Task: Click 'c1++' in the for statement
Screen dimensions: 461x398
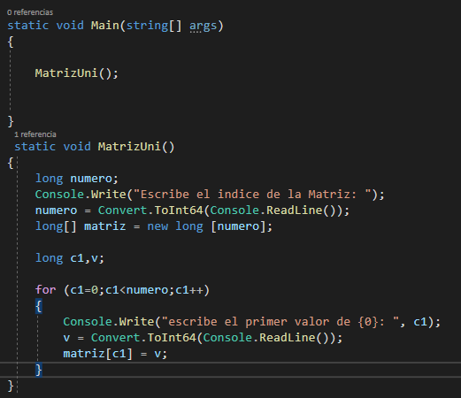Action: coord(188,290)
